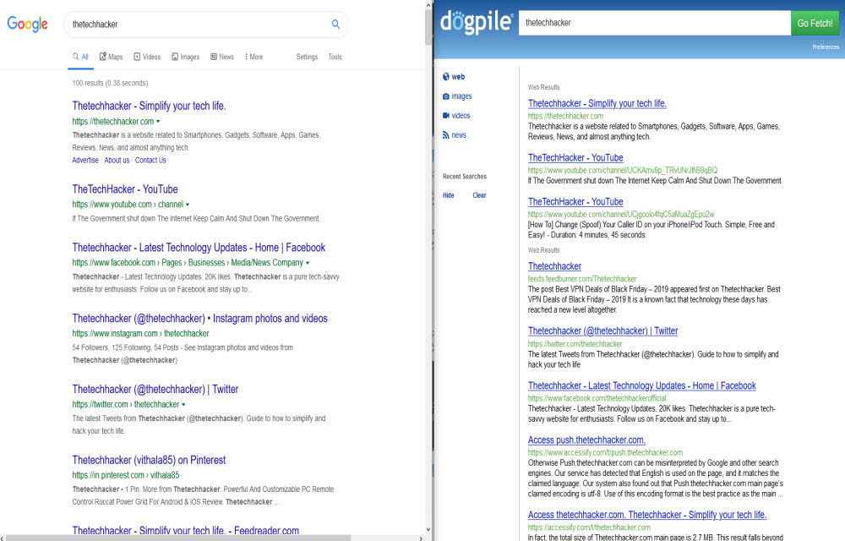Open Google result Thetechhacker - Simplify your tech life
Image resolution: width=845 pixels, height=541 pixels.
tap(149, 106)
